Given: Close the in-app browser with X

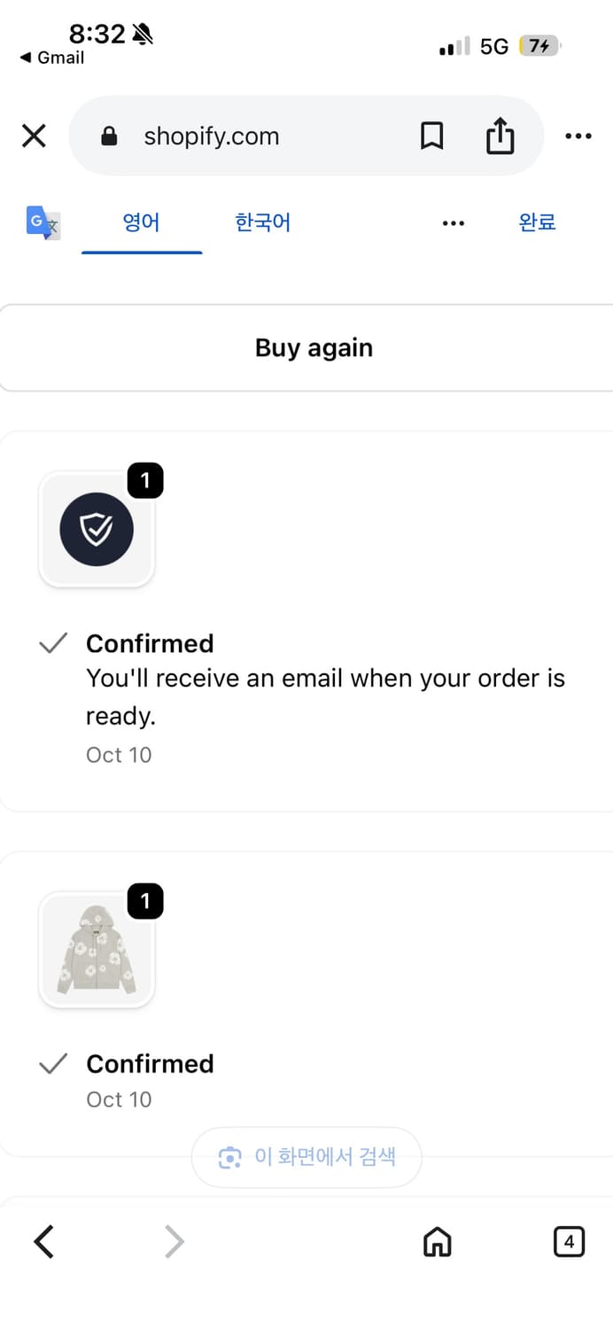Looking at the screenshot, I should [x=34, y=136].
